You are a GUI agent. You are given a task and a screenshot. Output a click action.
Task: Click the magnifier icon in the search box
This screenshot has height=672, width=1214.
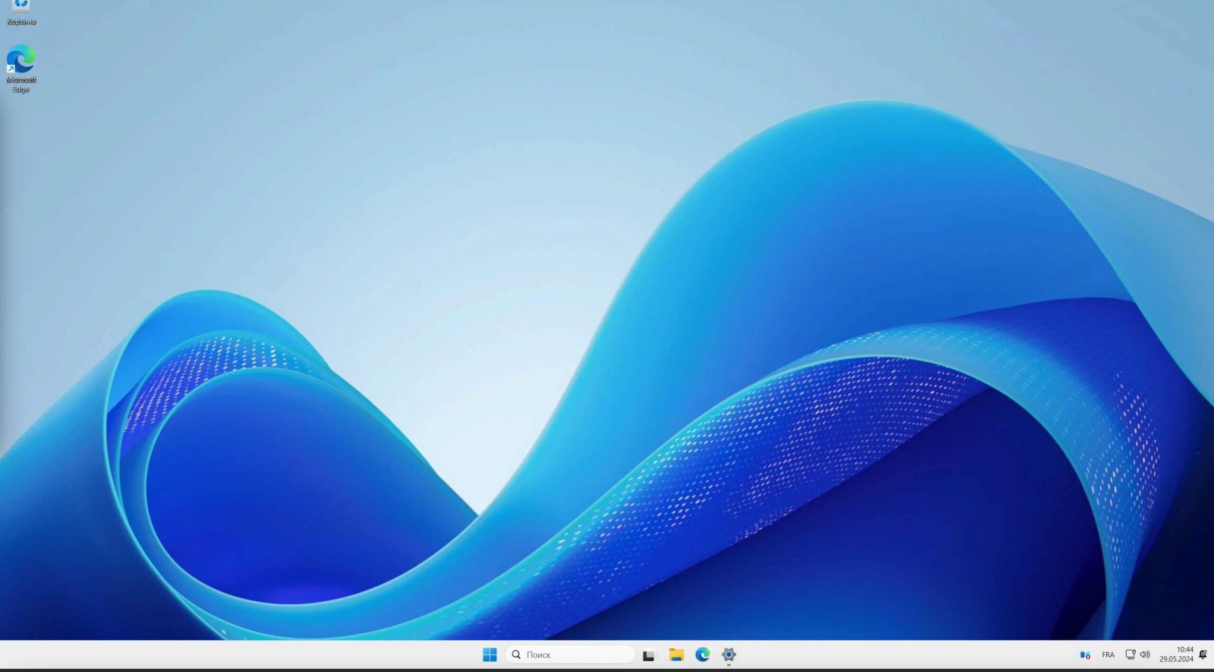pos(516,654)
